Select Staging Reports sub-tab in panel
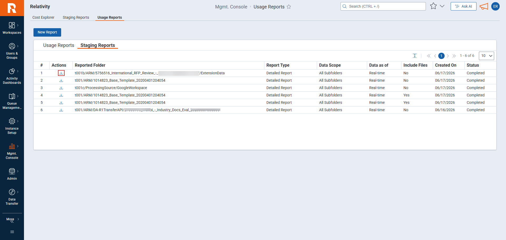506x240 pixels. tap(98, 45)
